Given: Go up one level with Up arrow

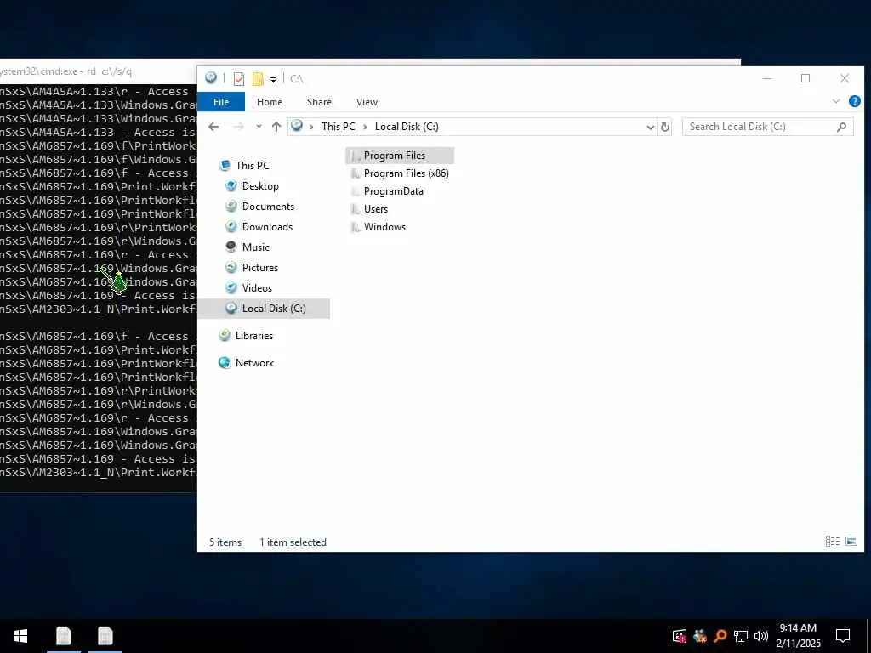Looking at the screenshot, I should coord(276,127).
